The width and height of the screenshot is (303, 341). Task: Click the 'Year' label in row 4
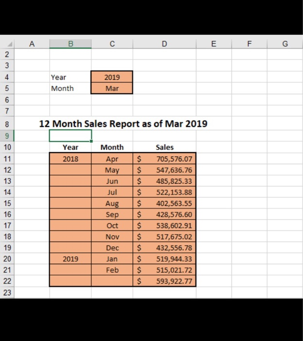click(x=58, y=77)
